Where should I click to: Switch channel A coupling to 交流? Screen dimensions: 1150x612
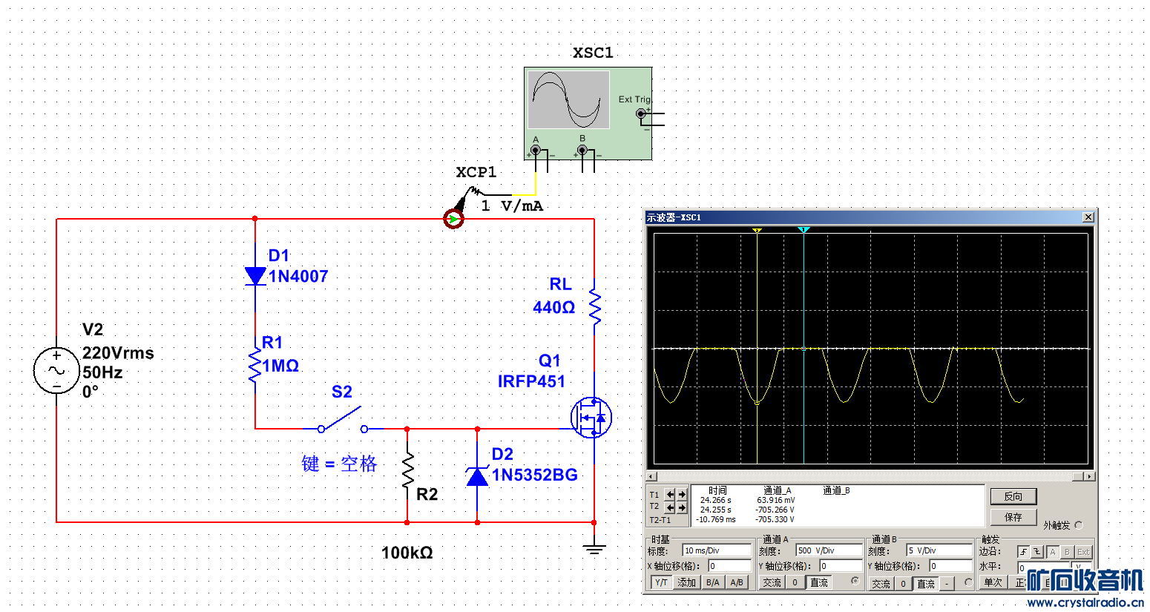pyautogui.click(x=772, y=583)
